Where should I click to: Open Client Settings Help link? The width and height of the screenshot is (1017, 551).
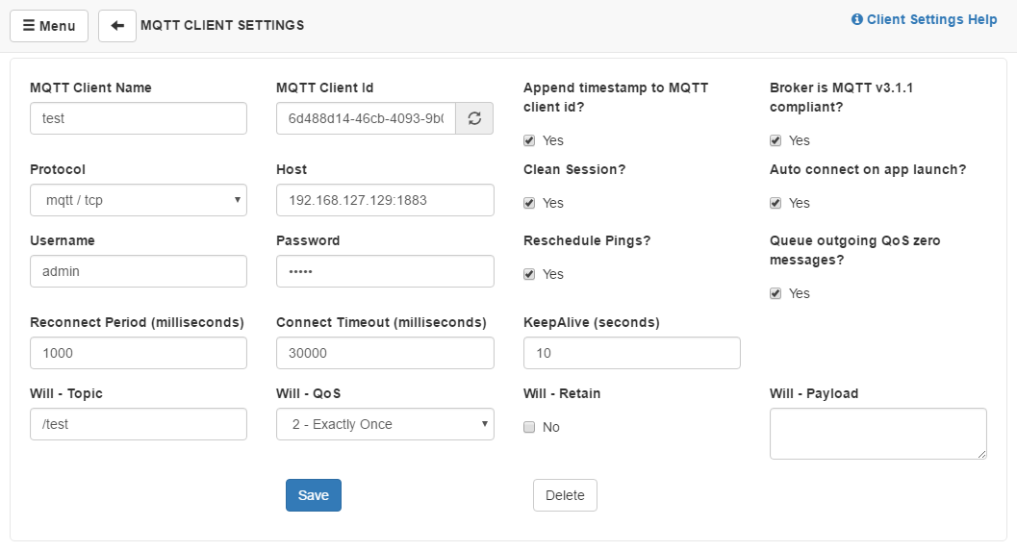click(x=924, y=19)
